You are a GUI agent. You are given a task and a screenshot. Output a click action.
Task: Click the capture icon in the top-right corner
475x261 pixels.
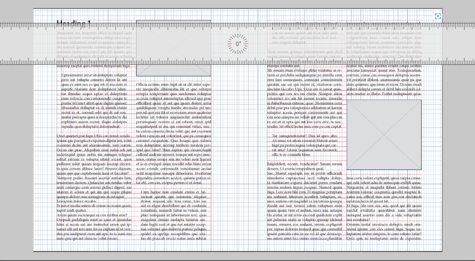coord(437,16)
